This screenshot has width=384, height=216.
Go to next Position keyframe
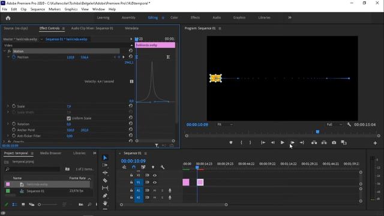point(123,57)
